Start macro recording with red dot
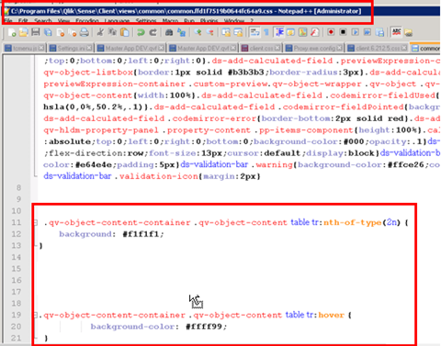The width and height of the screenshot is (441, 346). [331, 32]
